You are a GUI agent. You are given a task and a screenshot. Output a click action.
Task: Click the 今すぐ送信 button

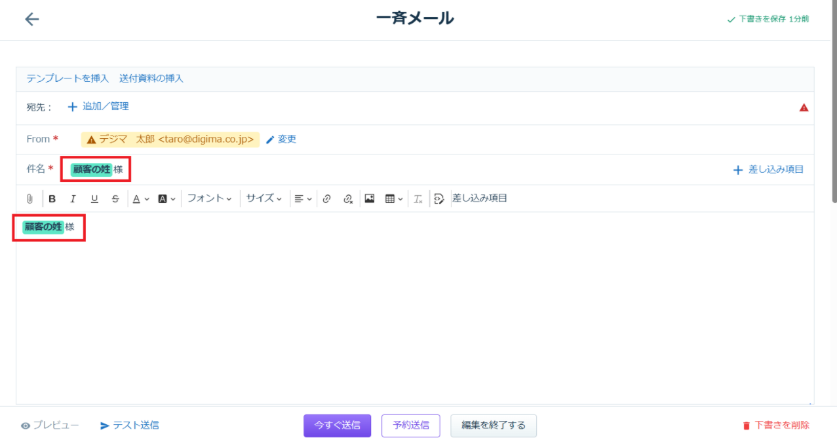(x=337, y=426)
